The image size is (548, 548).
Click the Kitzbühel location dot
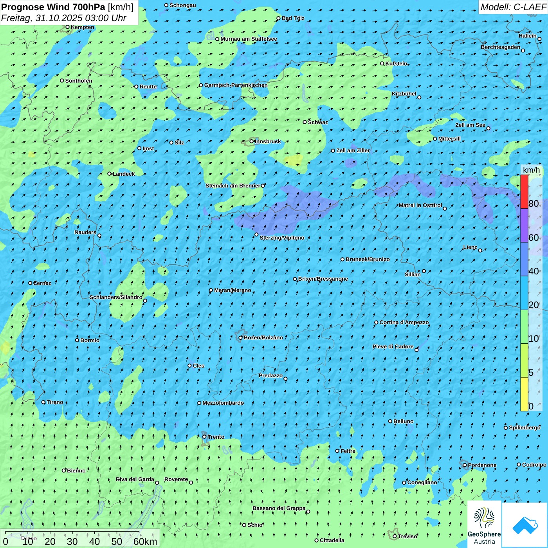419,97
